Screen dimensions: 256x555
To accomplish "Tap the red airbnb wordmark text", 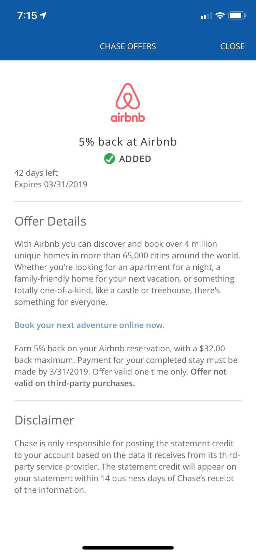I will [x=128, y=117].
